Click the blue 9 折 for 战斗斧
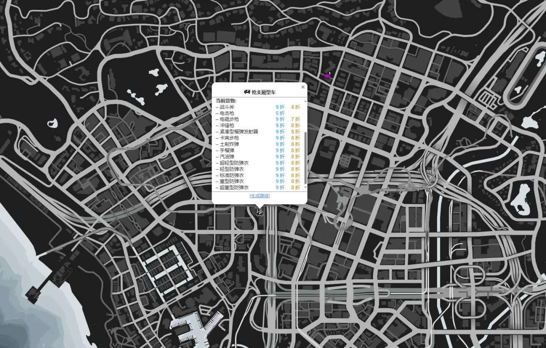Image resolution: width=546 pixels, height=348 pixels. 280,107
